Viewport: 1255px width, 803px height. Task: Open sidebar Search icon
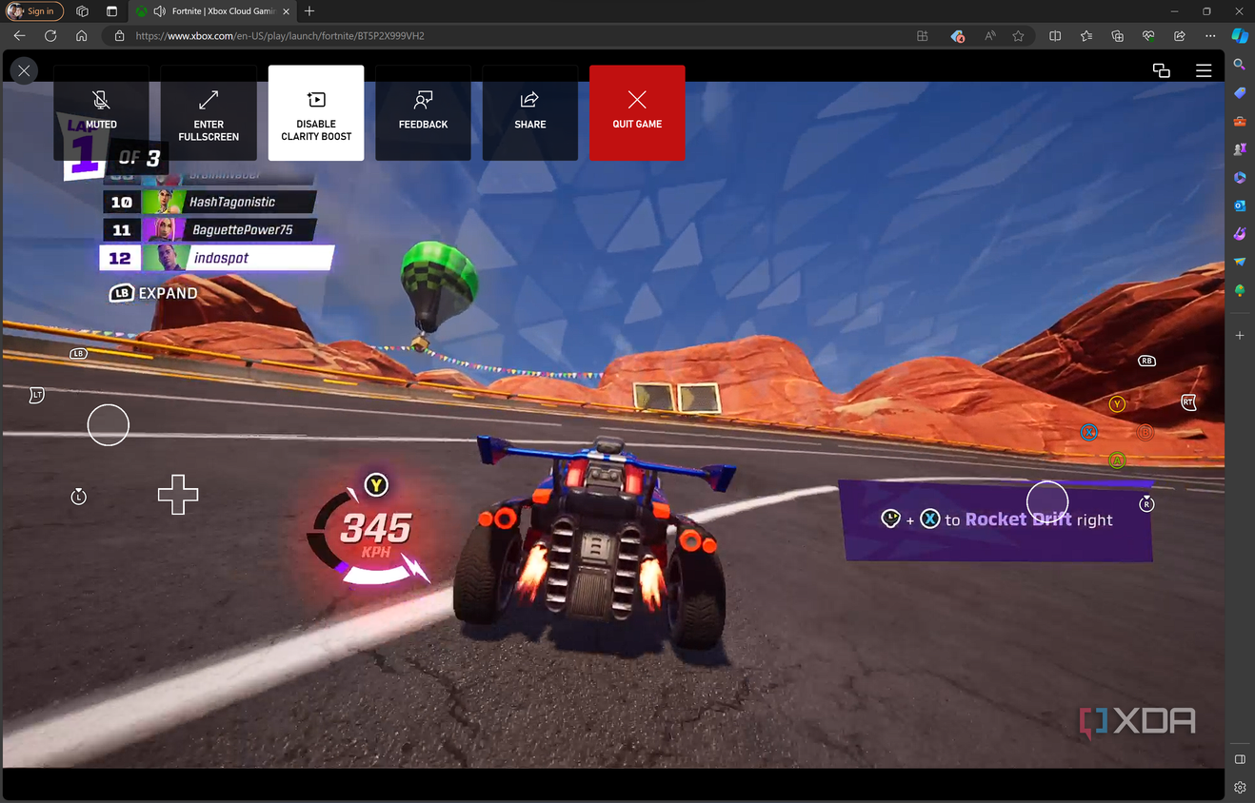(1240, 65)
